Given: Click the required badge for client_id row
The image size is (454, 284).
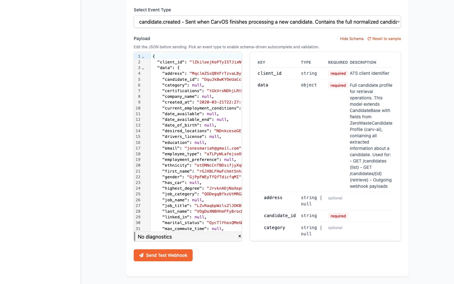Looking at the screenshot, I should coord(338,74).
